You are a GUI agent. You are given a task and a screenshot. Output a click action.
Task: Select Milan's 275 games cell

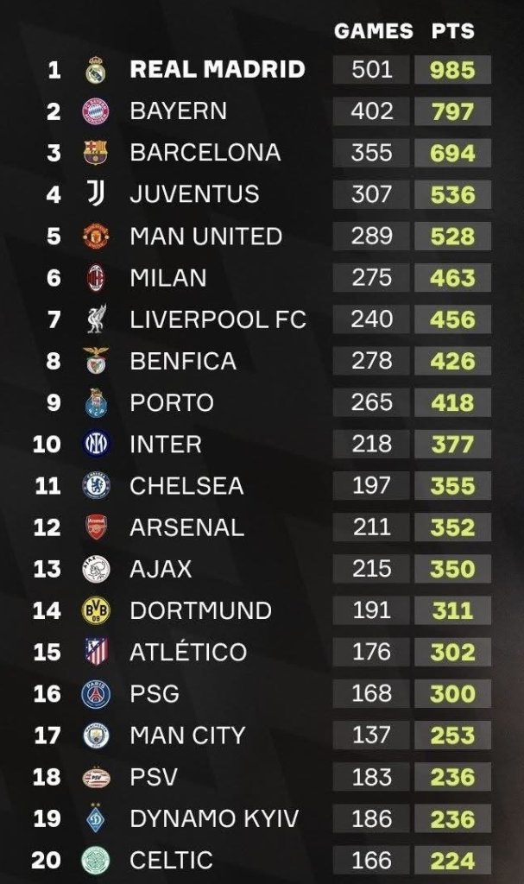372,278
